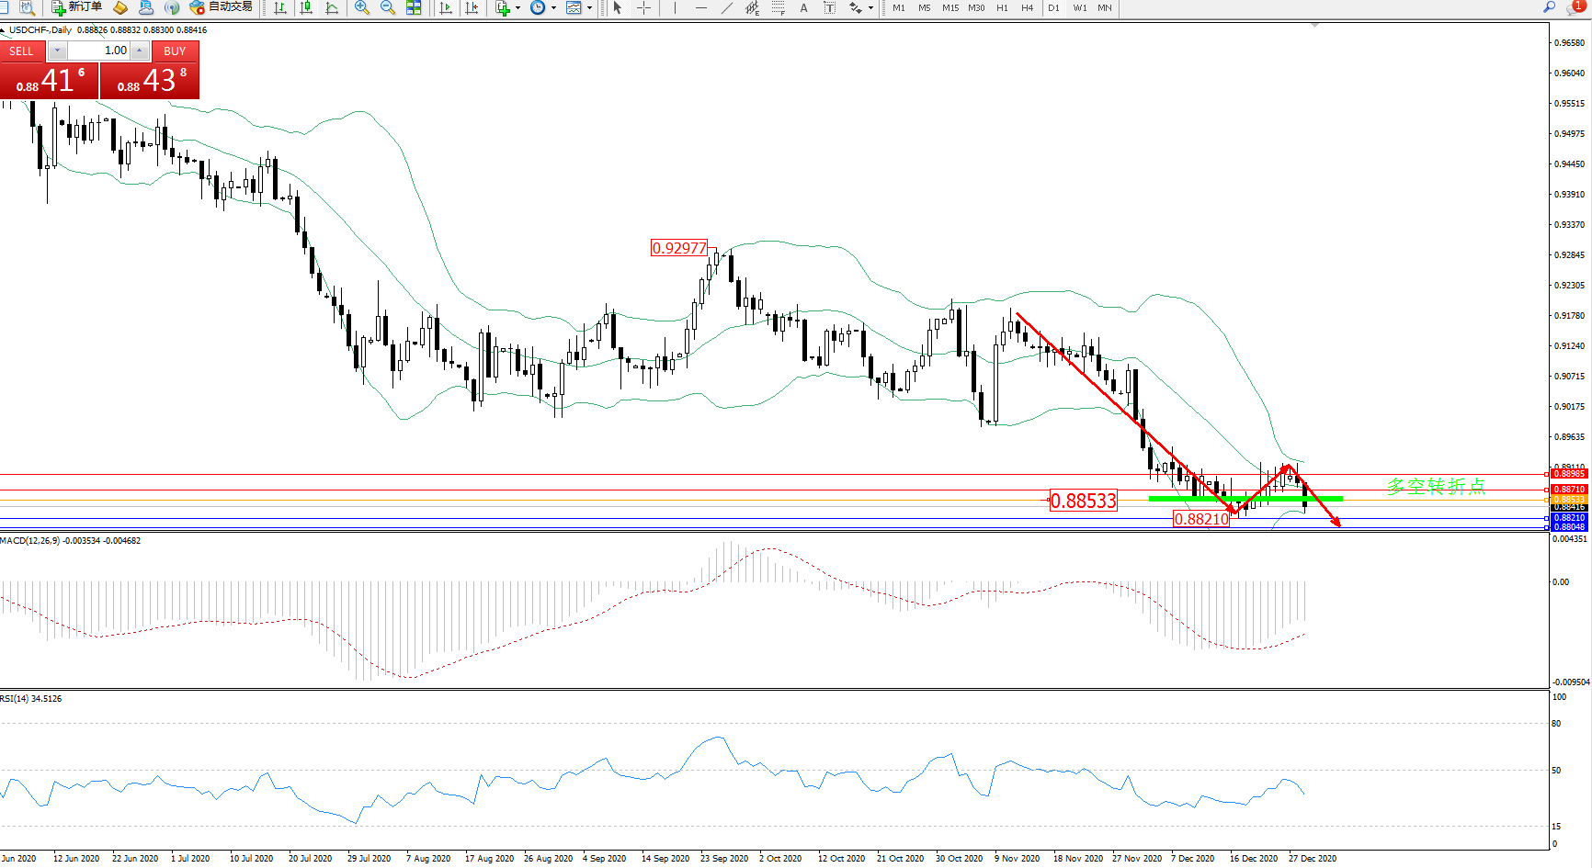Screen dimensions: 1592x868
Task: Toggle the 自动交易 auto trading button
Action: tap(221, 7)
